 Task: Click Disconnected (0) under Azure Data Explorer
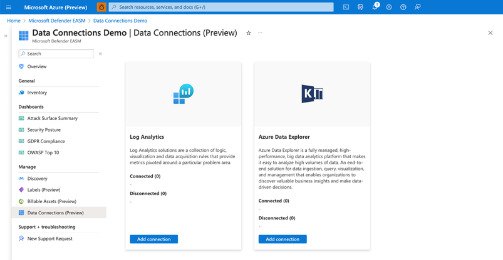pos(277,218)
